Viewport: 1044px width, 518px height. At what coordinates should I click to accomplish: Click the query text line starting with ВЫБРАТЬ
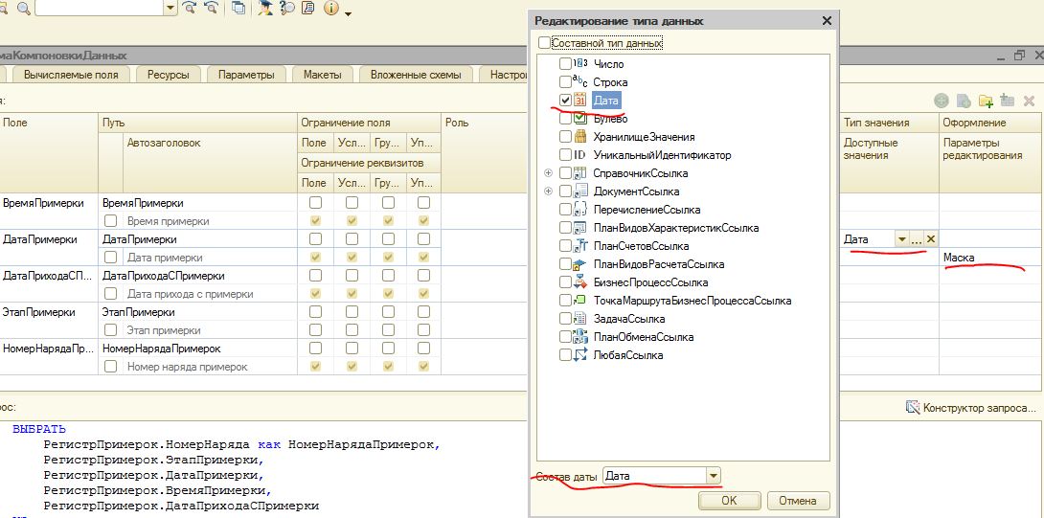point(39,430)
